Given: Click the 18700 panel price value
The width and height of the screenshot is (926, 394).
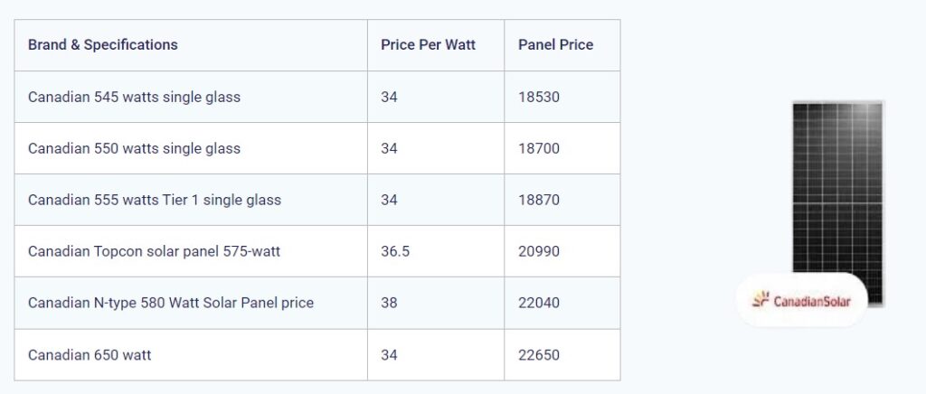Looking at the screenshot, I should point(539,148).
